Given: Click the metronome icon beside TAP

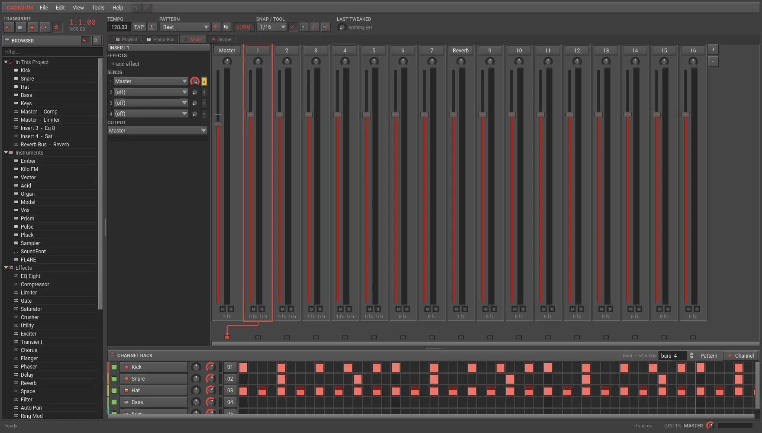Looking at the screenshot, I should pyautogui.click(x=152, y=27).
